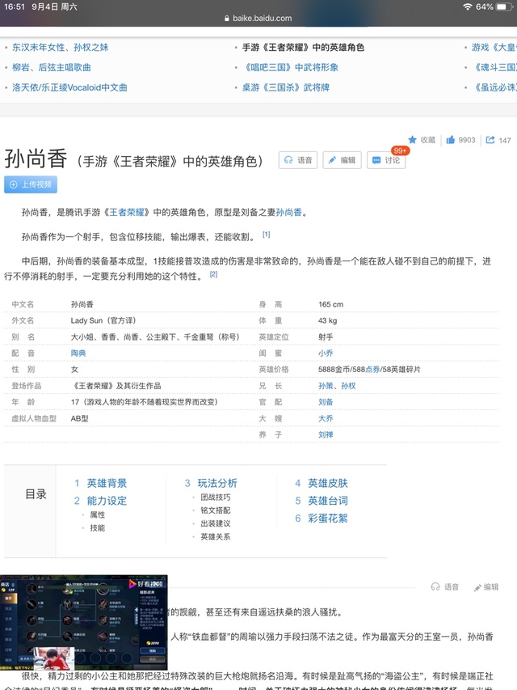Tap the baike.baidu.com address bar
The height and width of the screenshot is (690, 517).
coord(258,18)
